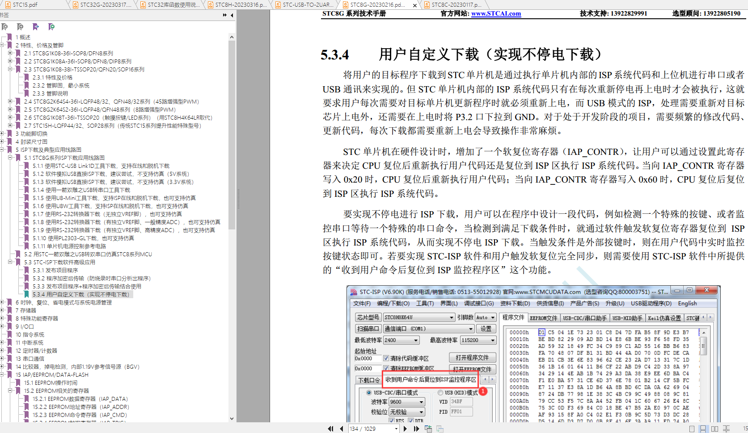Open bookmark 13 串口通信
This screenshot has width=748, height=433.
(30, 358)
